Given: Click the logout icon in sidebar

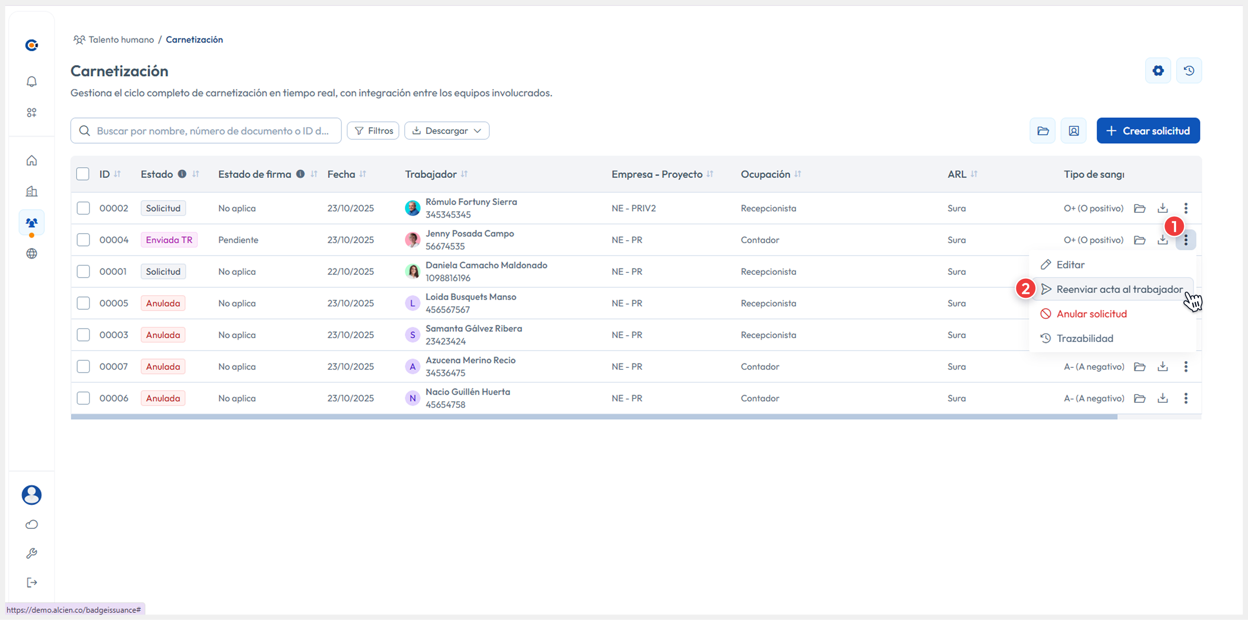Looking at the screenshot, I should click(31, 582).
